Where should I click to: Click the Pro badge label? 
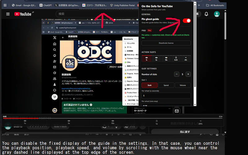pos(149,30)
